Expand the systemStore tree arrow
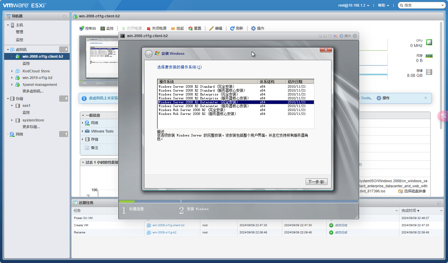Image resolution: width=448 pixels, height=263 pixels. pyautogui.click(x=12, y=120)
